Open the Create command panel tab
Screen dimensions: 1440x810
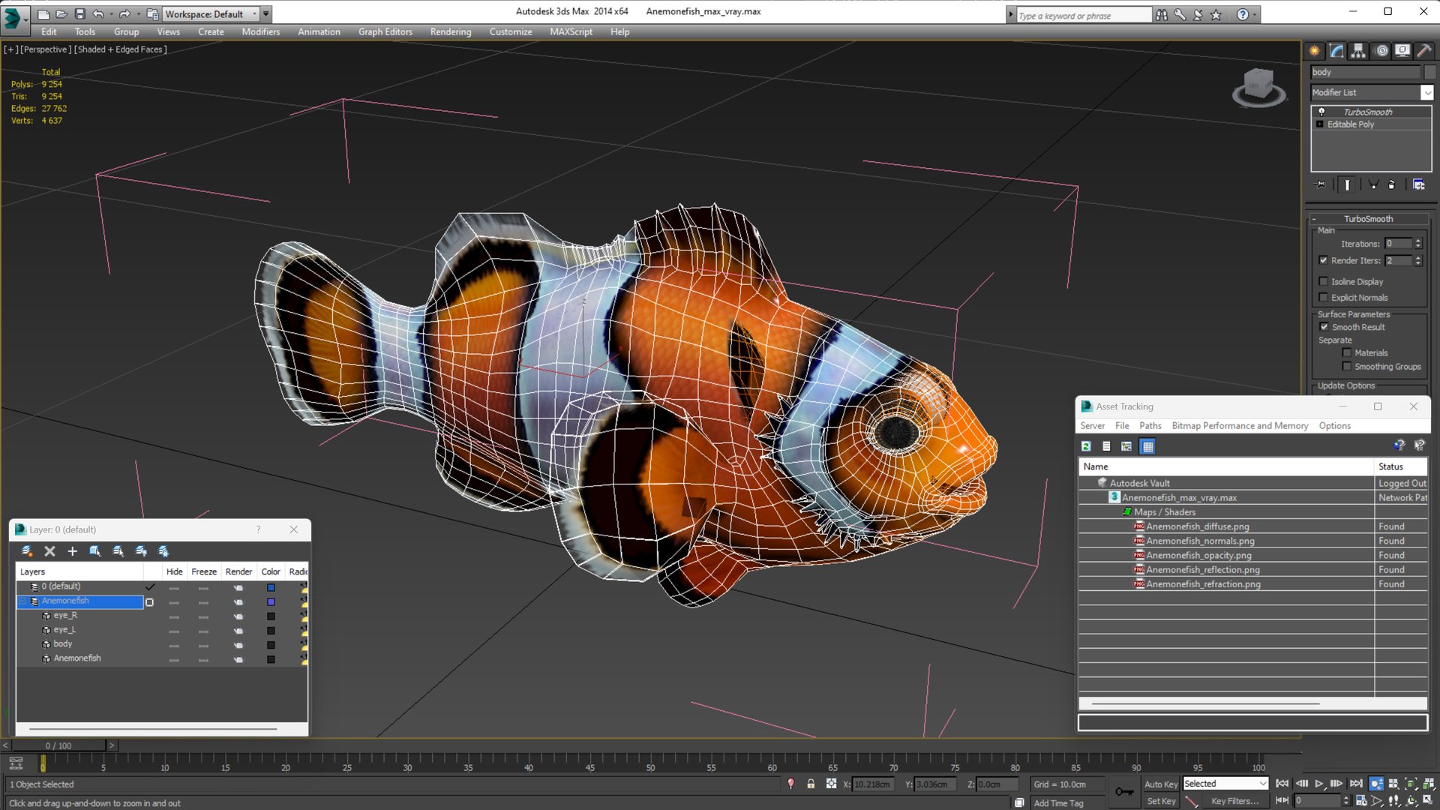click(1314, 51)
